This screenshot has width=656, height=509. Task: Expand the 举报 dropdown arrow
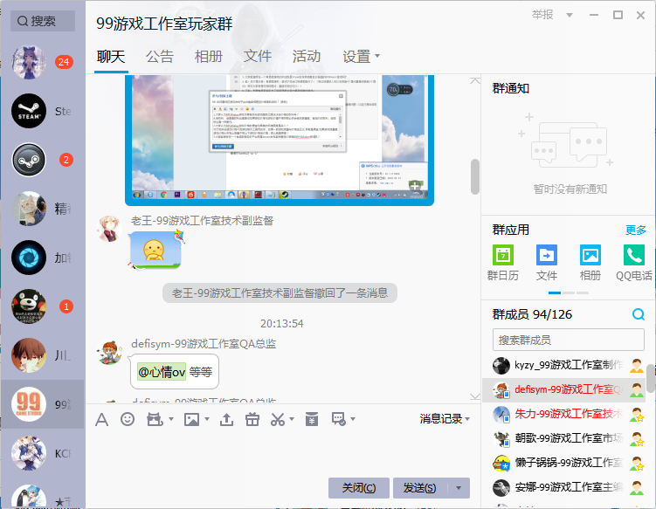[569, 16]
